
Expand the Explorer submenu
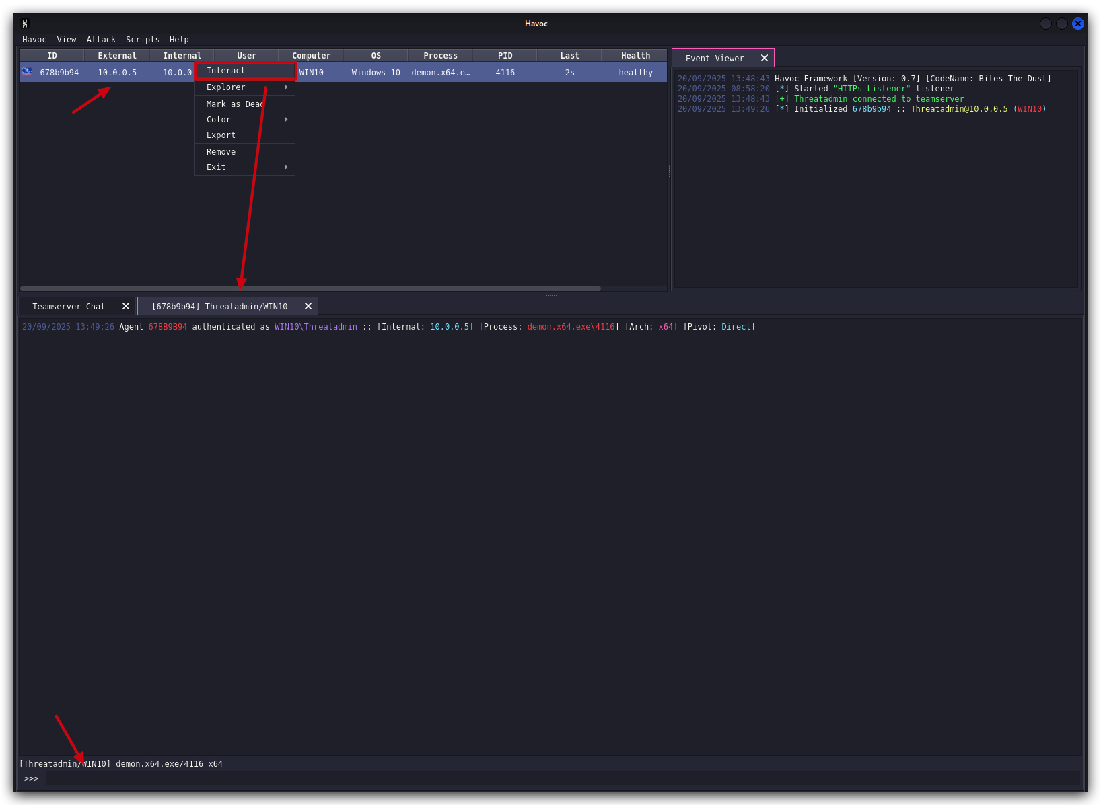point(245,87)
